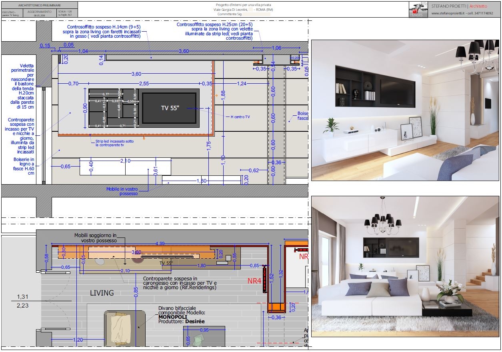Open the lower rendering with the black chandelier
This screenshot has height=352, width=502.
pos(405,266)
